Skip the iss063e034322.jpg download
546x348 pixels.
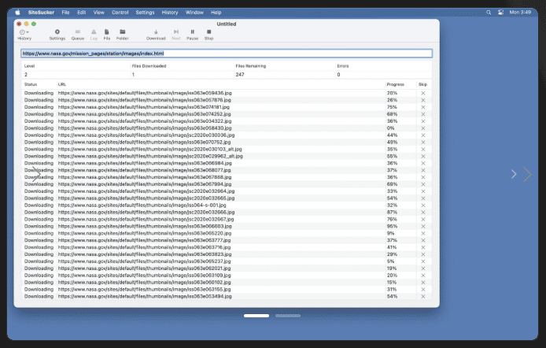pos(423,121)
